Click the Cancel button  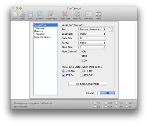coord(90,93)
